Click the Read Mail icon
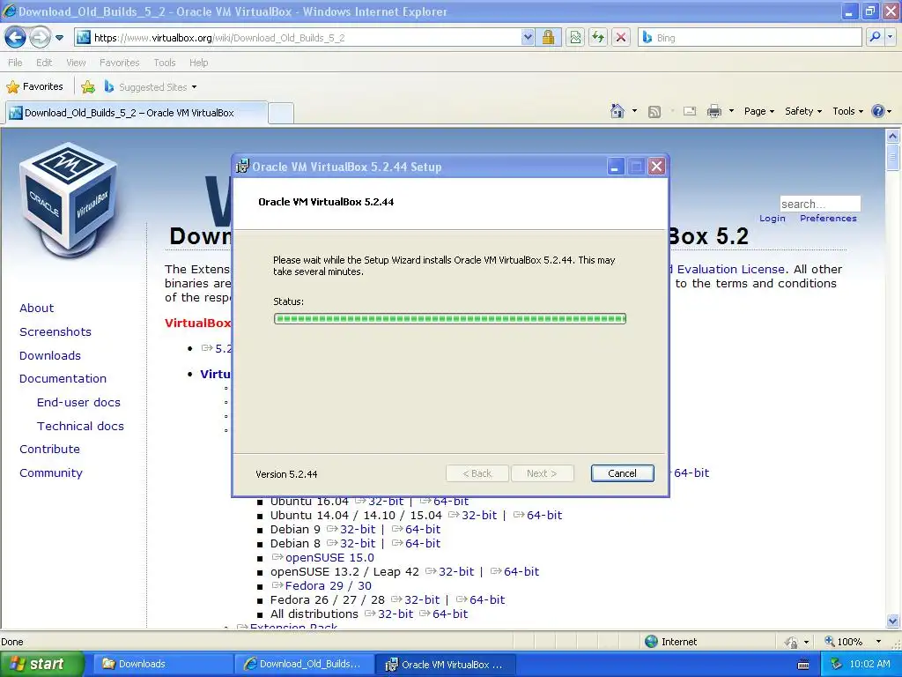 tap(690, 111)
